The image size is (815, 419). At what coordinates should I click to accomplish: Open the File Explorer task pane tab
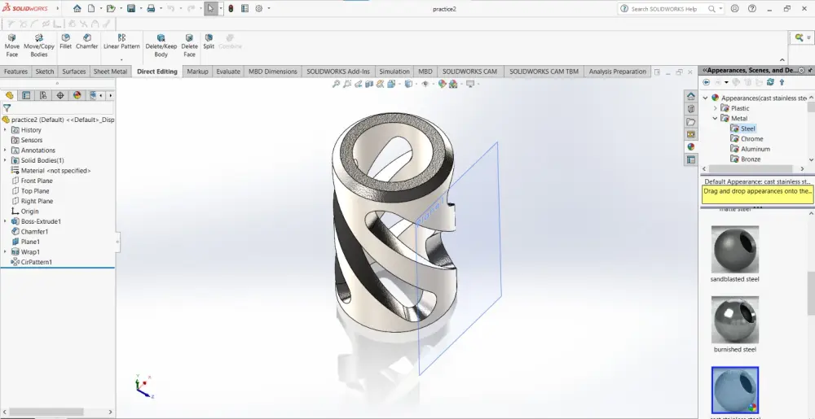coord(691,122)
